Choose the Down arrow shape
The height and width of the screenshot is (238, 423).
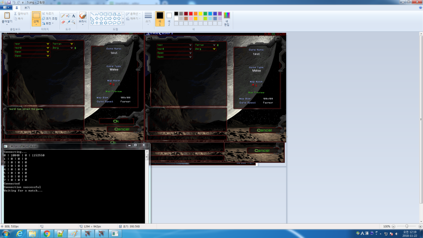pos(93,23)
